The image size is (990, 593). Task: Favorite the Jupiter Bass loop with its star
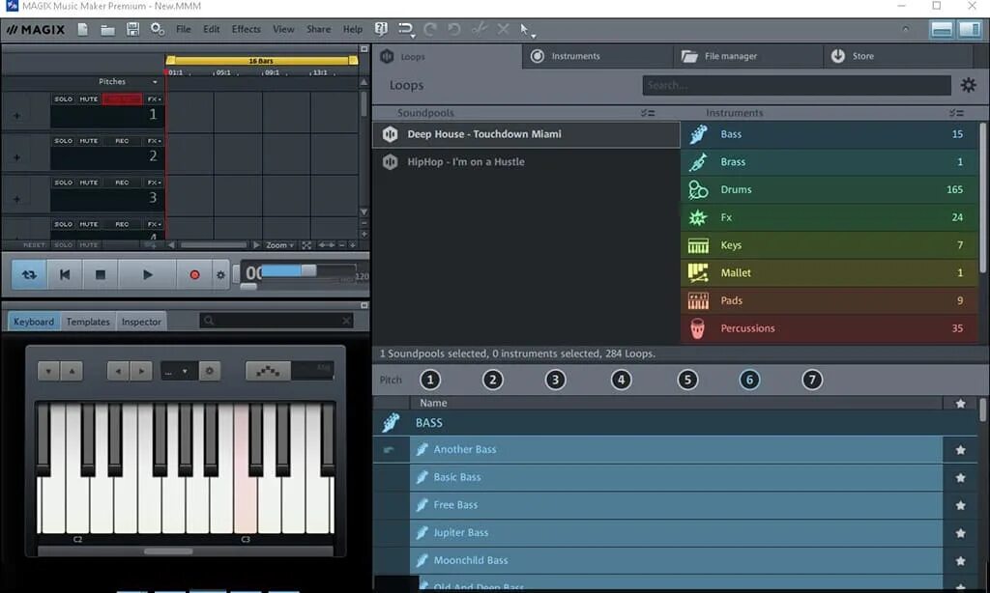[x=960, y=533]
